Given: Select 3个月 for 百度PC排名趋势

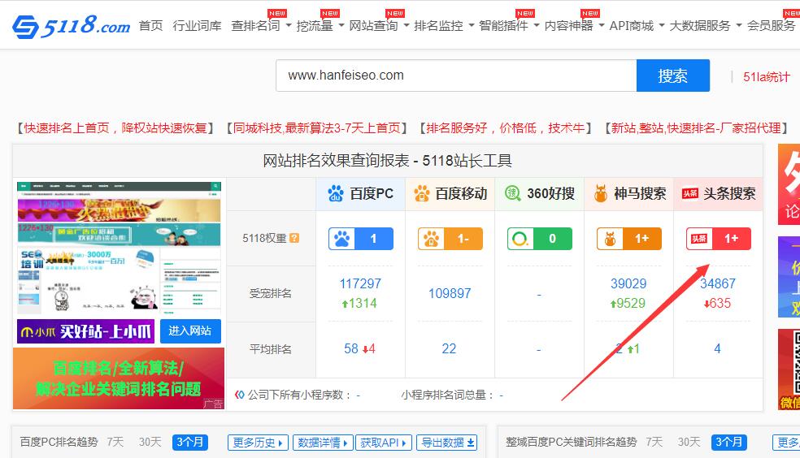Looking at the screenshot, I should coord(190,443).
